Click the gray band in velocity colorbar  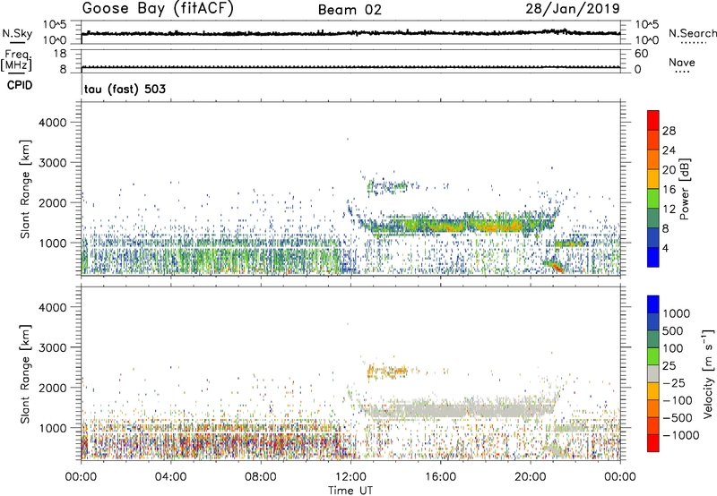pos(653,373)
